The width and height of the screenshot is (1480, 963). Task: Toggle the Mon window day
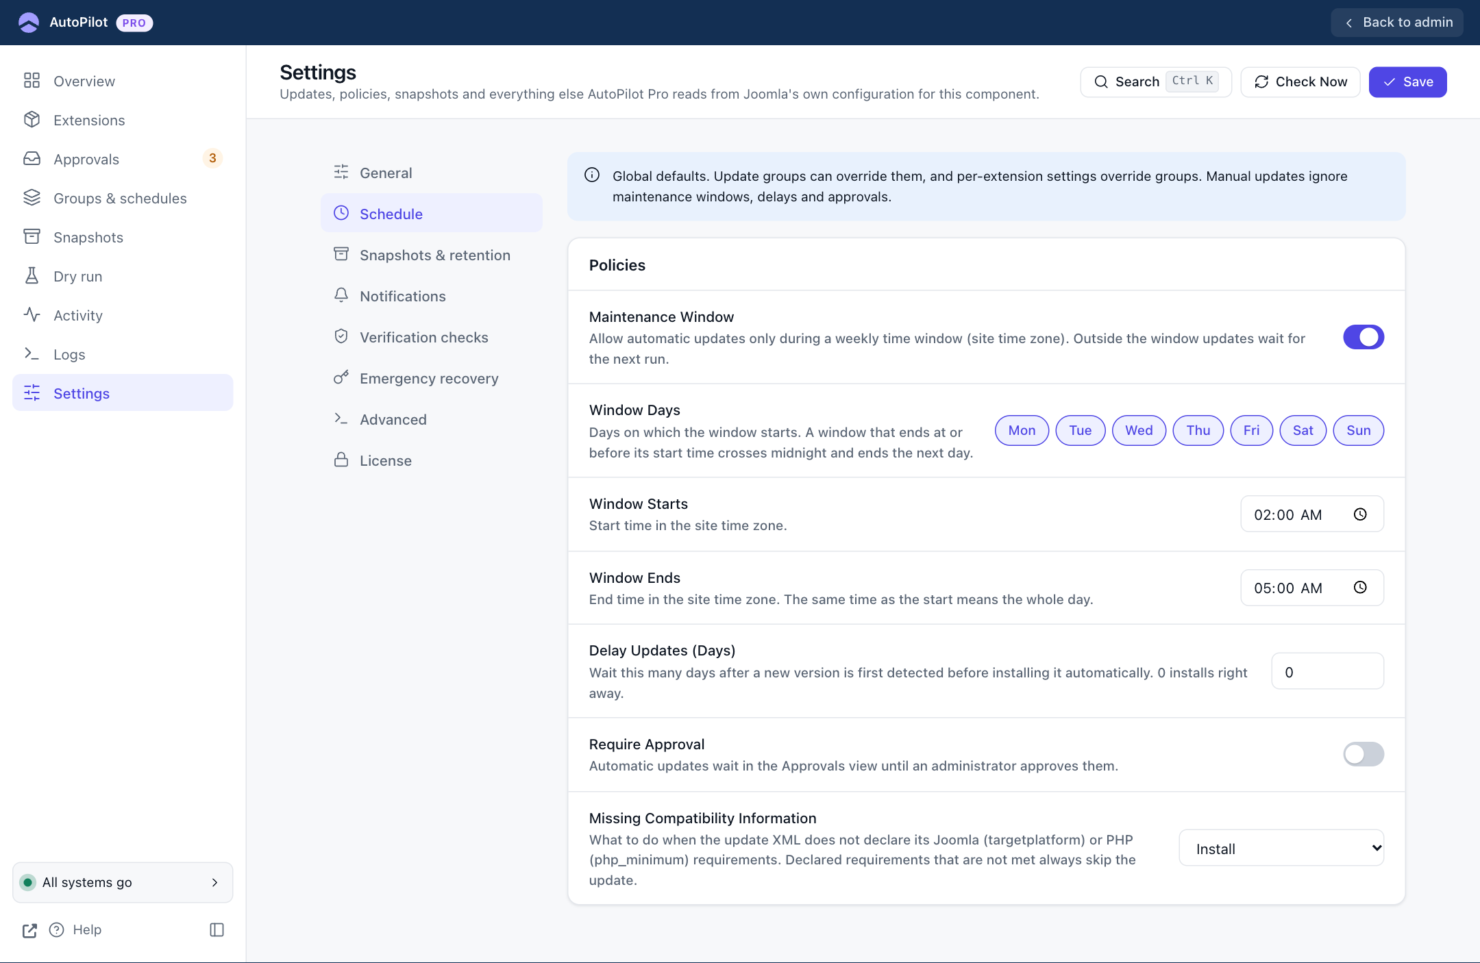click(1022, 430)
